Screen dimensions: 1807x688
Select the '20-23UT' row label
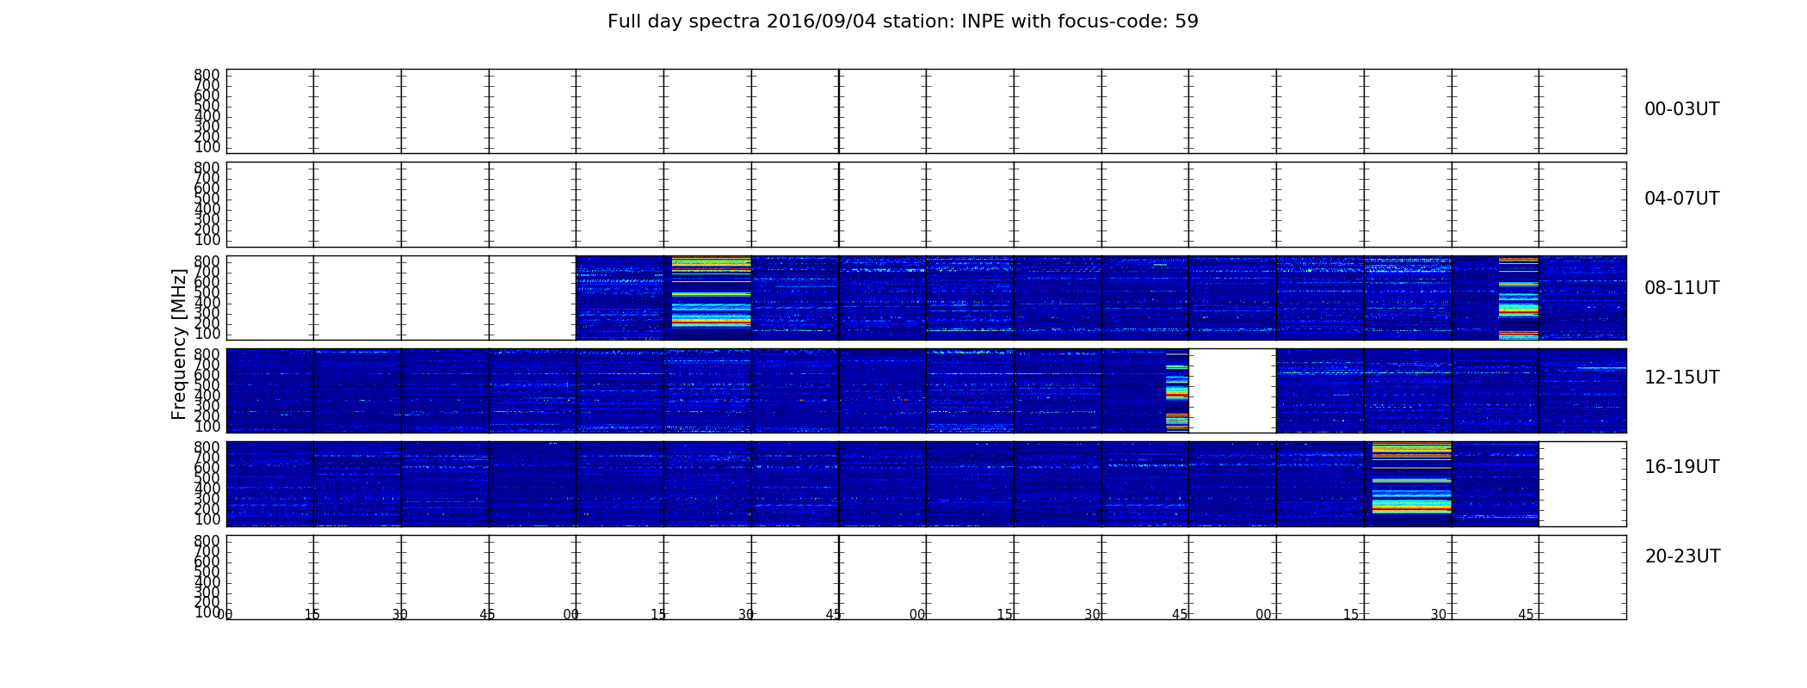point(1682,556)
